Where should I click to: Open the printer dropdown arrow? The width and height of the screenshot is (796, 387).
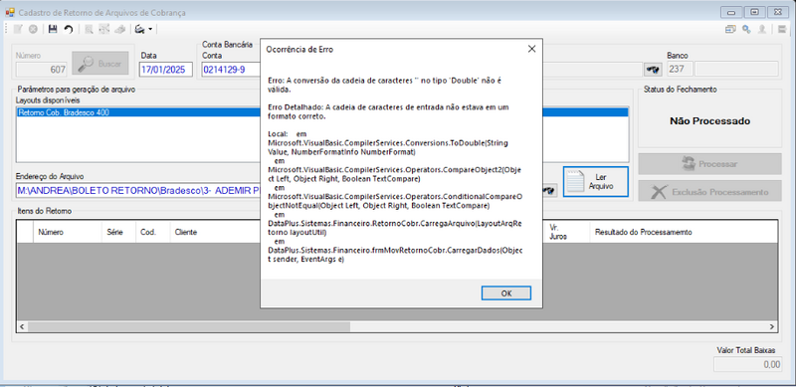pos(150,30)
